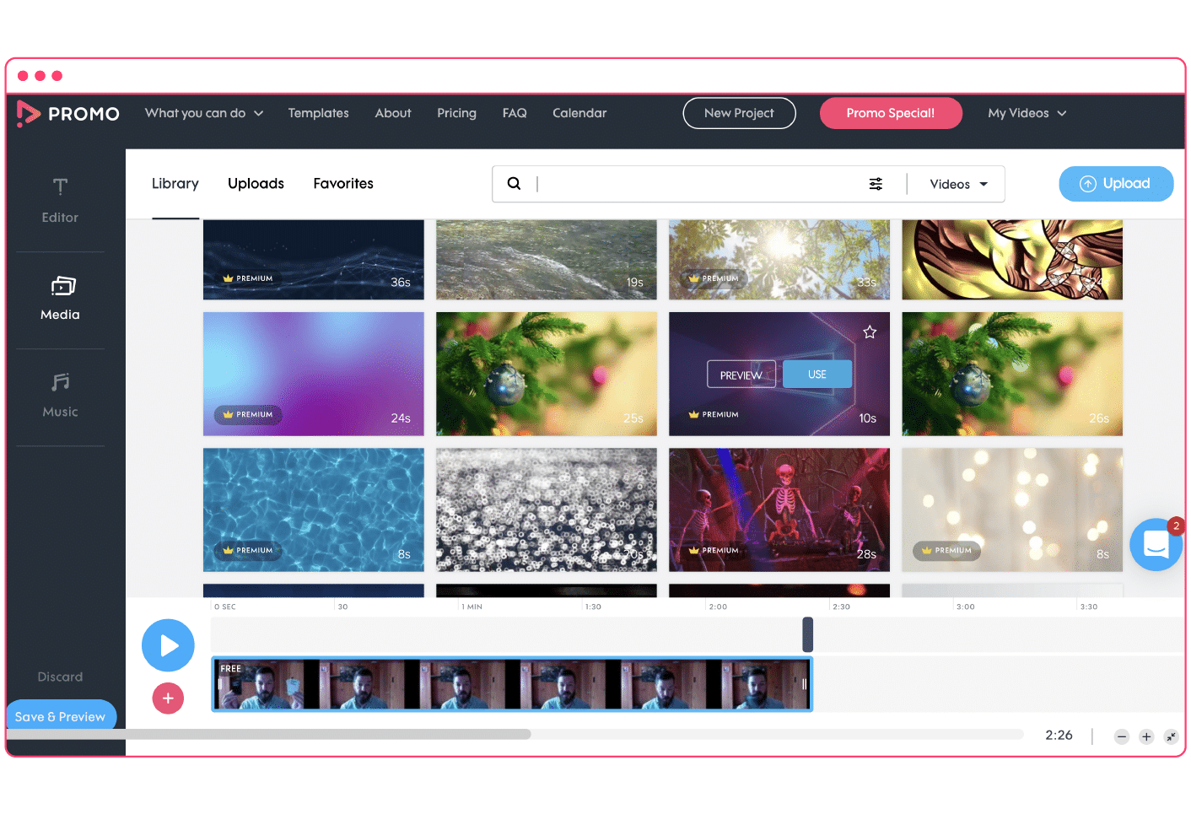Image resolution: width=1191 pixels, height=825 pixels.
Task: Switch to the Music panel
Action: point(59,396)
